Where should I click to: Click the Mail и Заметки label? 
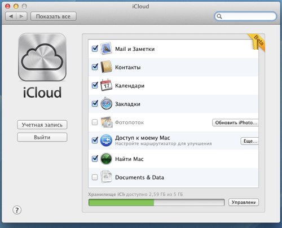pyautogui.click(x=135, y=49)
